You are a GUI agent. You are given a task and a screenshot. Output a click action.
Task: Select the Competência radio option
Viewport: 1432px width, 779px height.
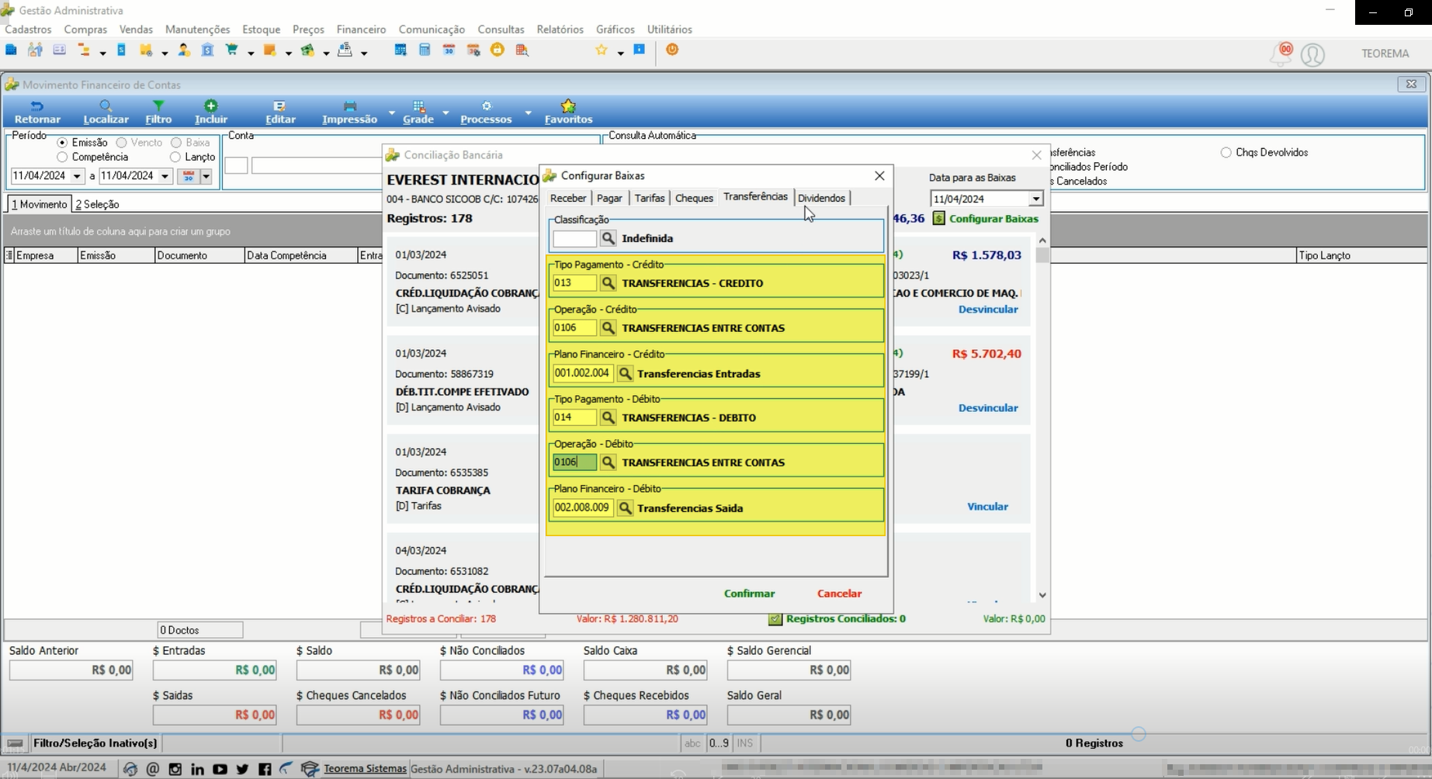pyautogui.click(x=62, y=157)
